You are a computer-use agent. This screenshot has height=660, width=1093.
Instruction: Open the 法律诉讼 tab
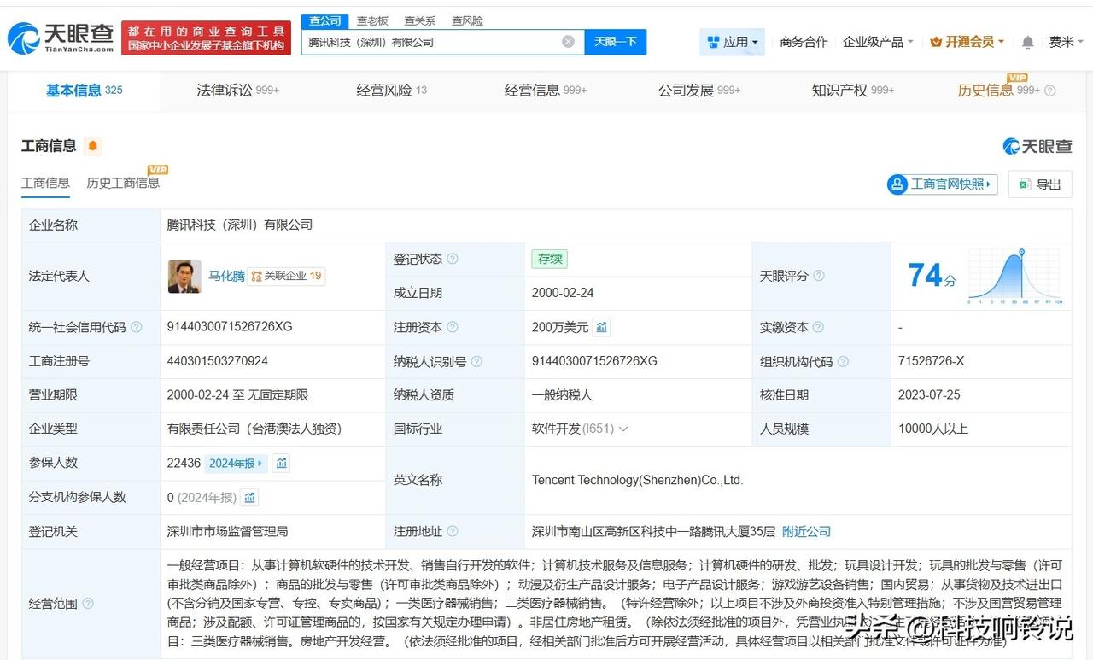(238, 91)
